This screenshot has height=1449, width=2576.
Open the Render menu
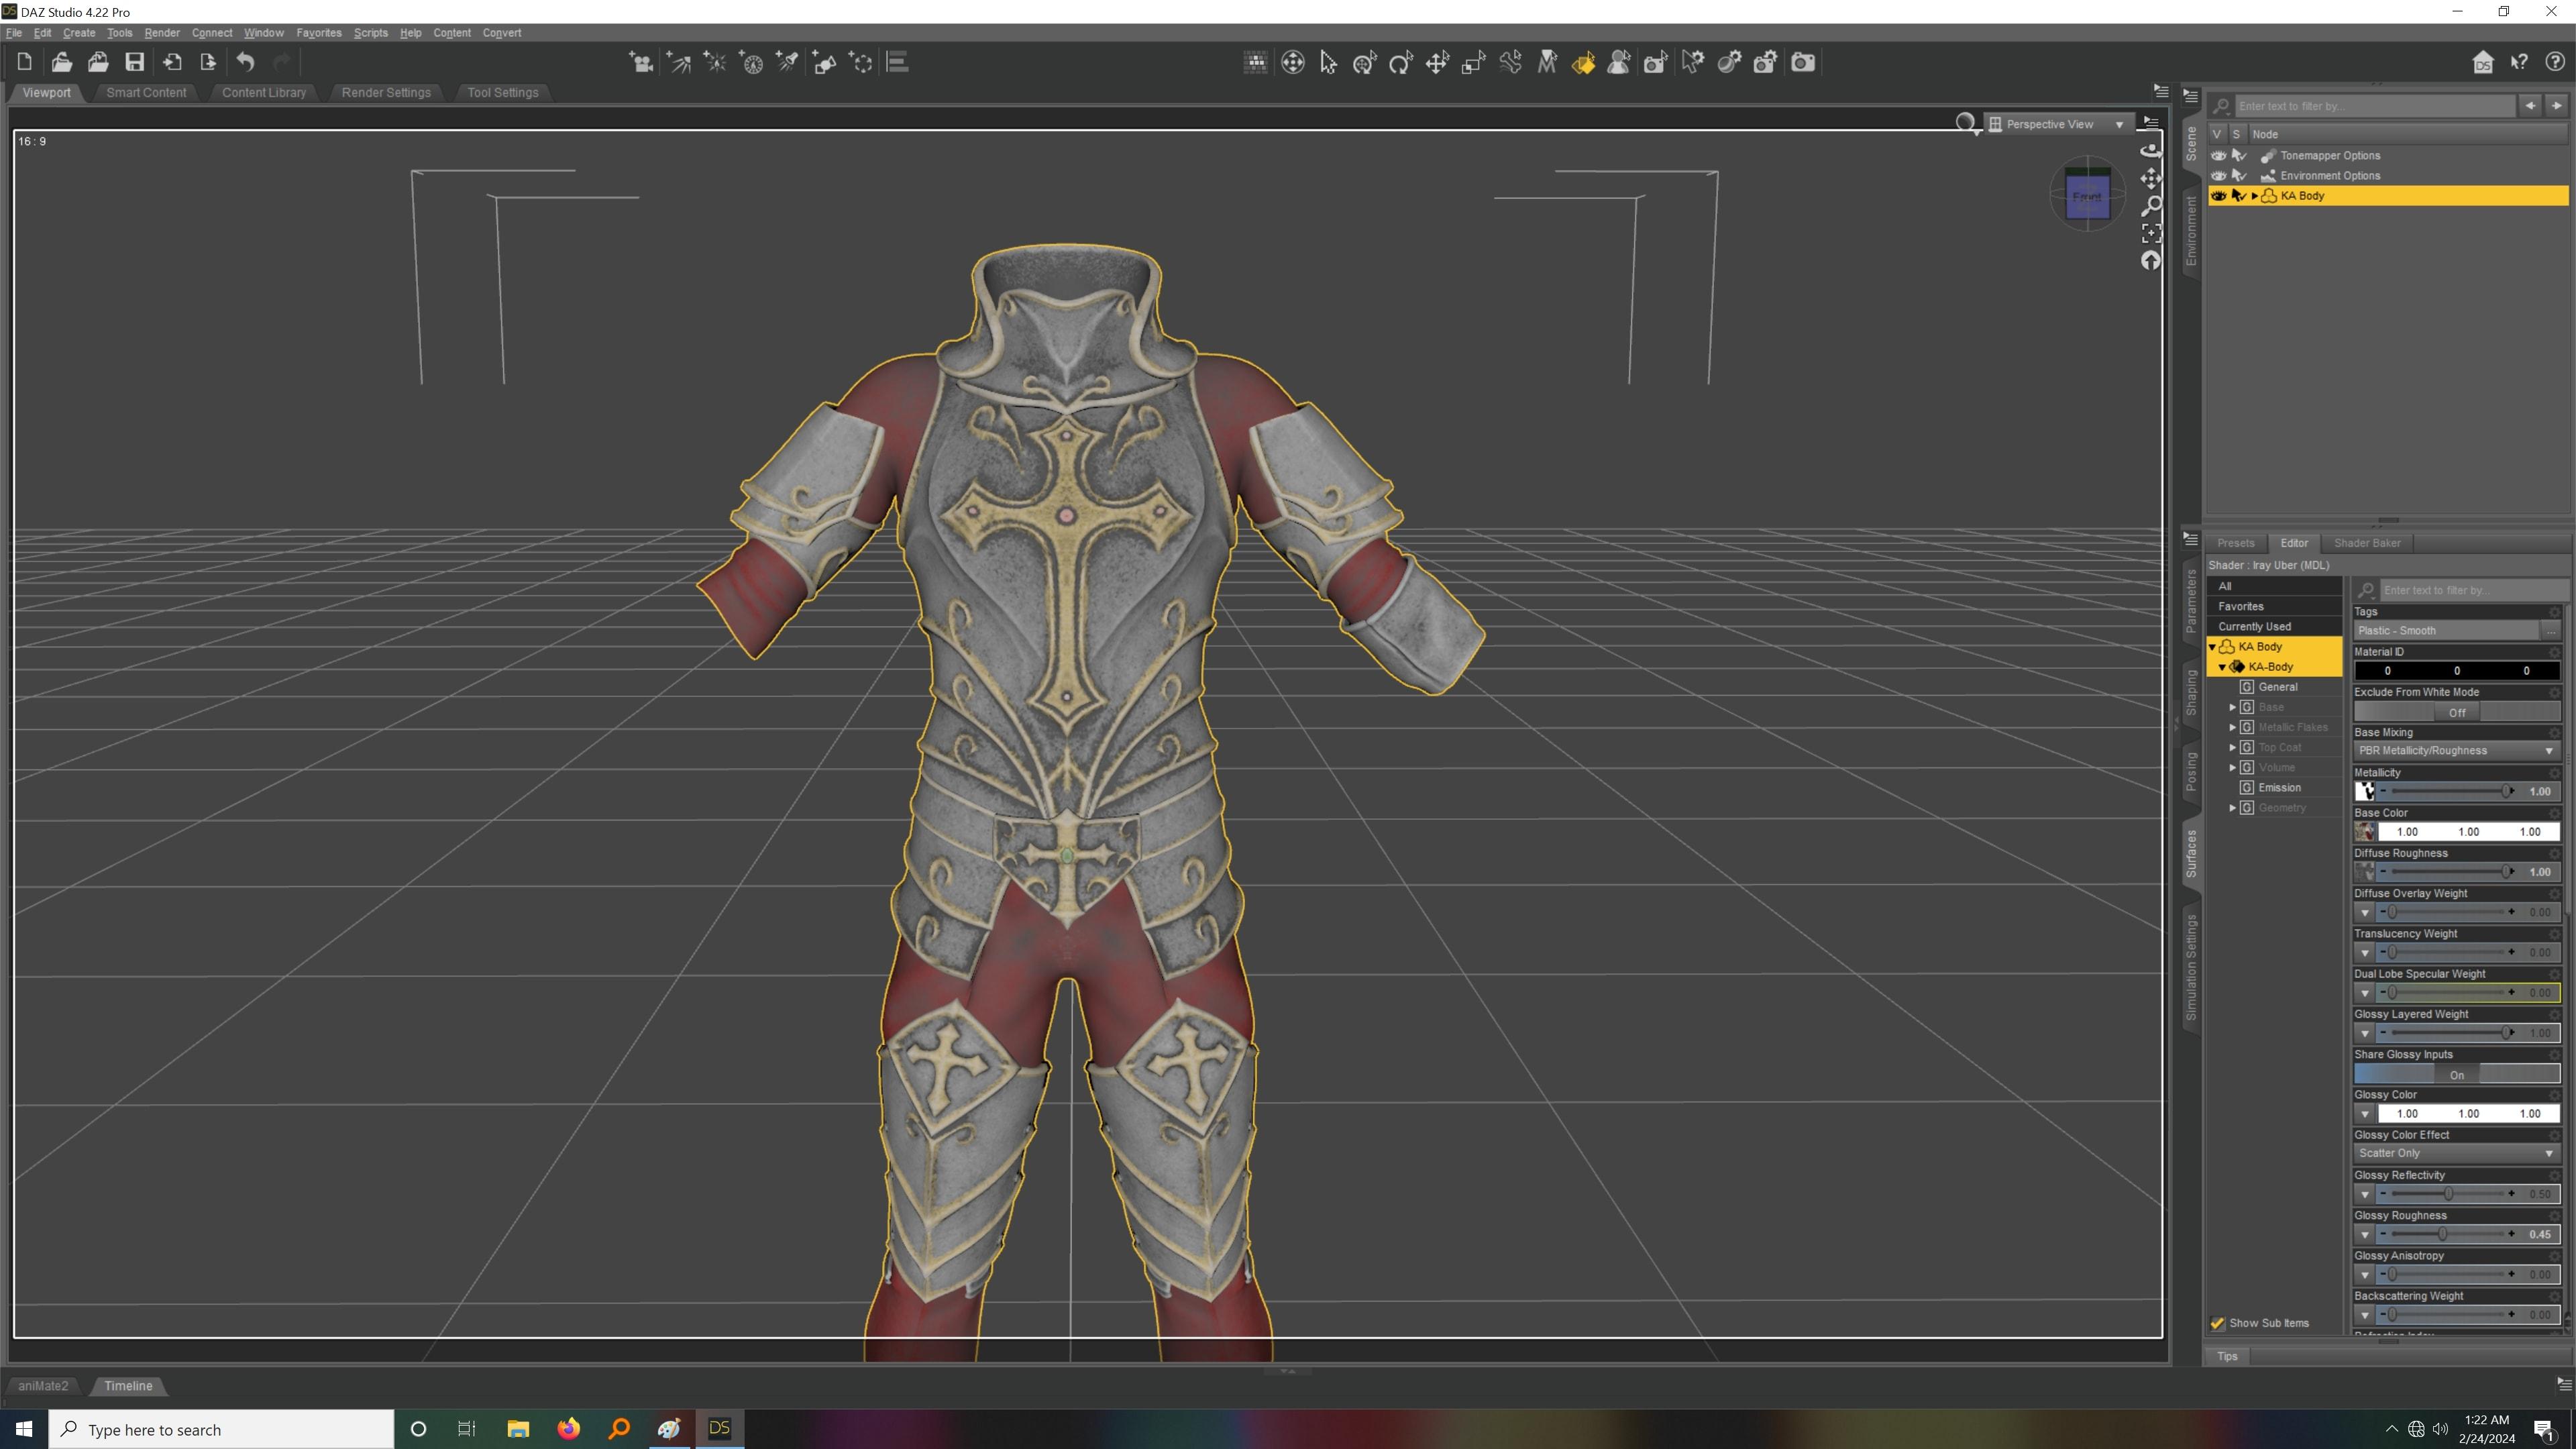[161, 33]
